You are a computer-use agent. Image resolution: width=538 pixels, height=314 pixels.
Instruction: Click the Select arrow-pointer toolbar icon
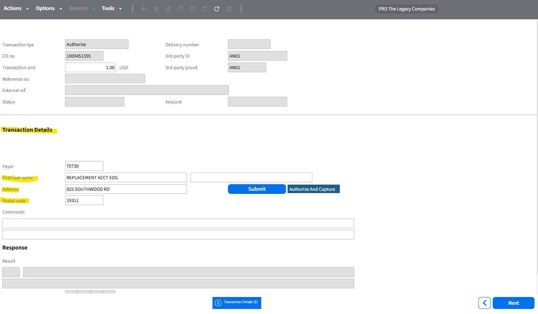pos(156,9)
